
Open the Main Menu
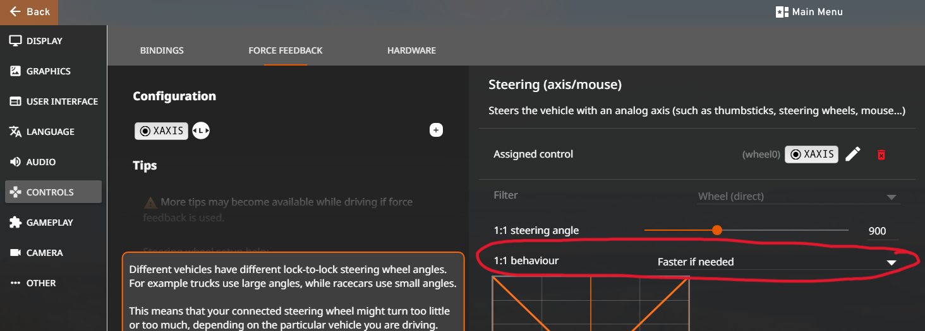pyautogui.click(x=809, y=12)
